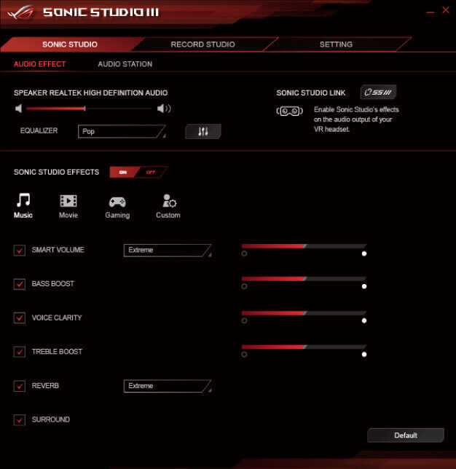Click the Smart Volume level slider
This screenshot has height=469, width=456.
[x=304, y=246]
